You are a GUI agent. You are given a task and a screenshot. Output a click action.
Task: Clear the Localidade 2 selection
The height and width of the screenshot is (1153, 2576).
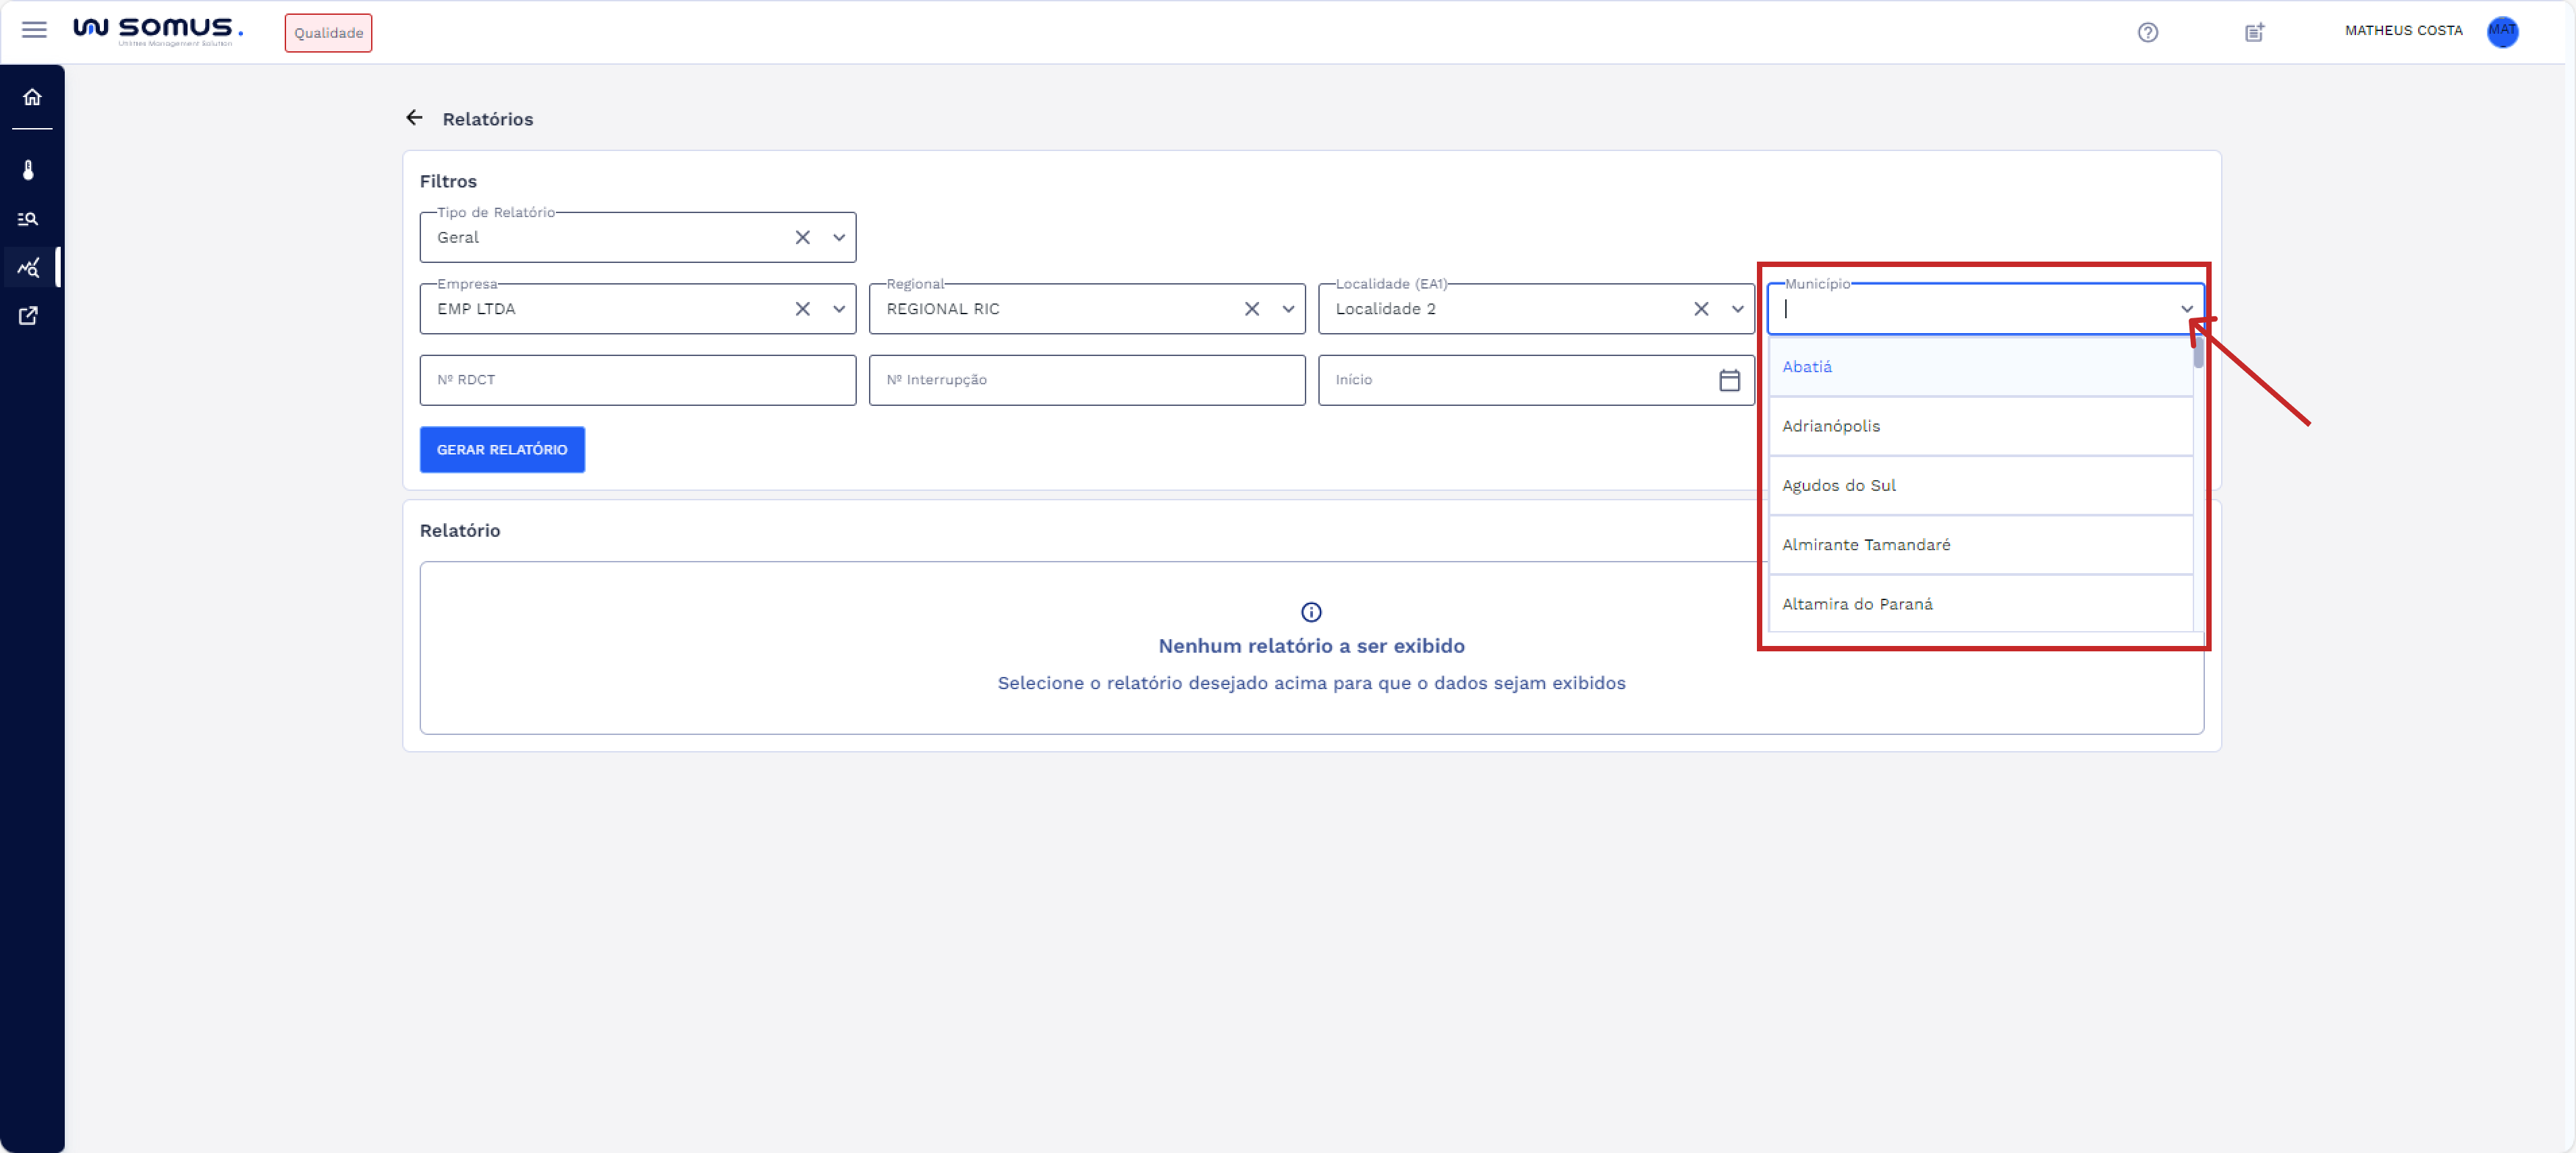(x=1701, y=309)
